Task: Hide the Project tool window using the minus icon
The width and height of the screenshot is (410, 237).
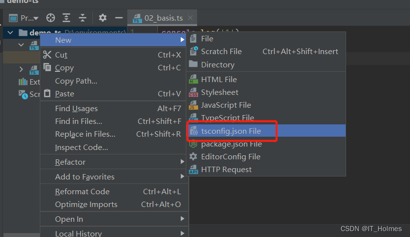Action: 118,18
